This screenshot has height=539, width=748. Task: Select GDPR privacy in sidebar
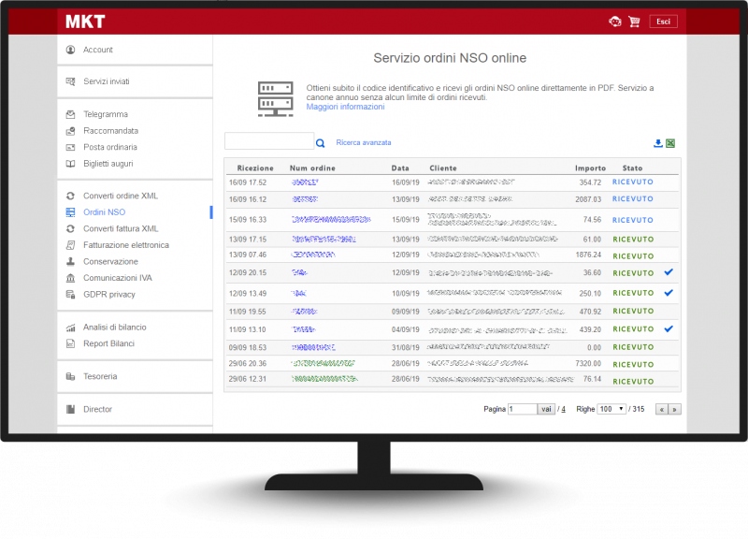(109, 295)
